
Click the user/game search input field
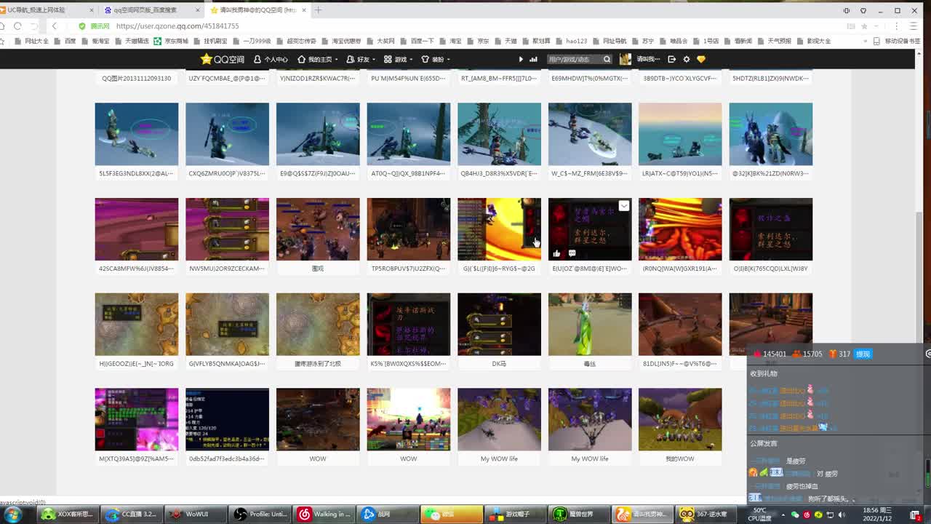(x=573, y=59)
